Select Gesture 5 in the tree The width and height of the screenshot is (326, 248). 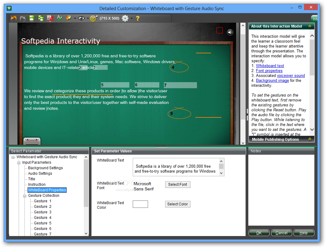43,223
